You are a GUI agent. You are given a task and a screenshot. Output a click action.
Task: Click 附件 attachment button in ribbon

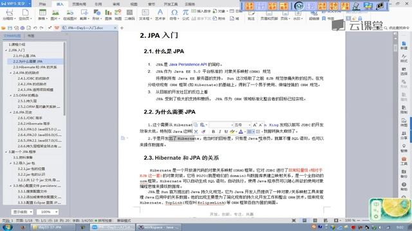[219, 19]
